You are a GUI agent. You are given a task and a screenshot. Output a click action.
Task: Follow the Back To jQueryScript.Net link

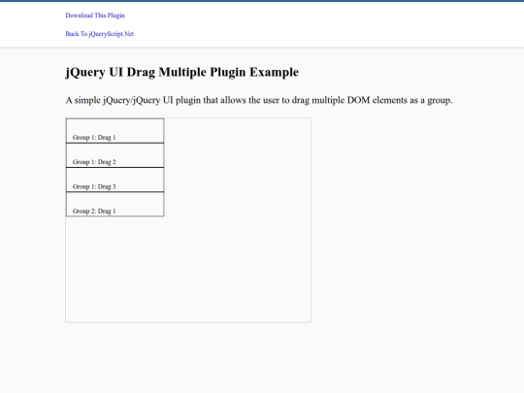click(100, 34)
